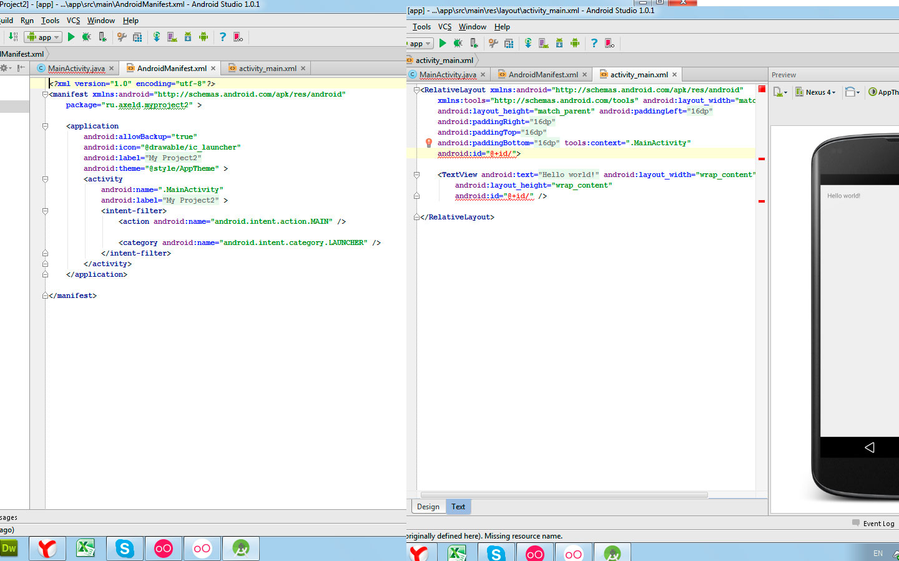Close MainActivity.java tab in right window
899x561 pixels.
[x=483, y=75]
